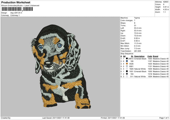The width and height of the screenshot is (170, 120).
Task: Click the 'N#' column header
Action: click(124, 56)
